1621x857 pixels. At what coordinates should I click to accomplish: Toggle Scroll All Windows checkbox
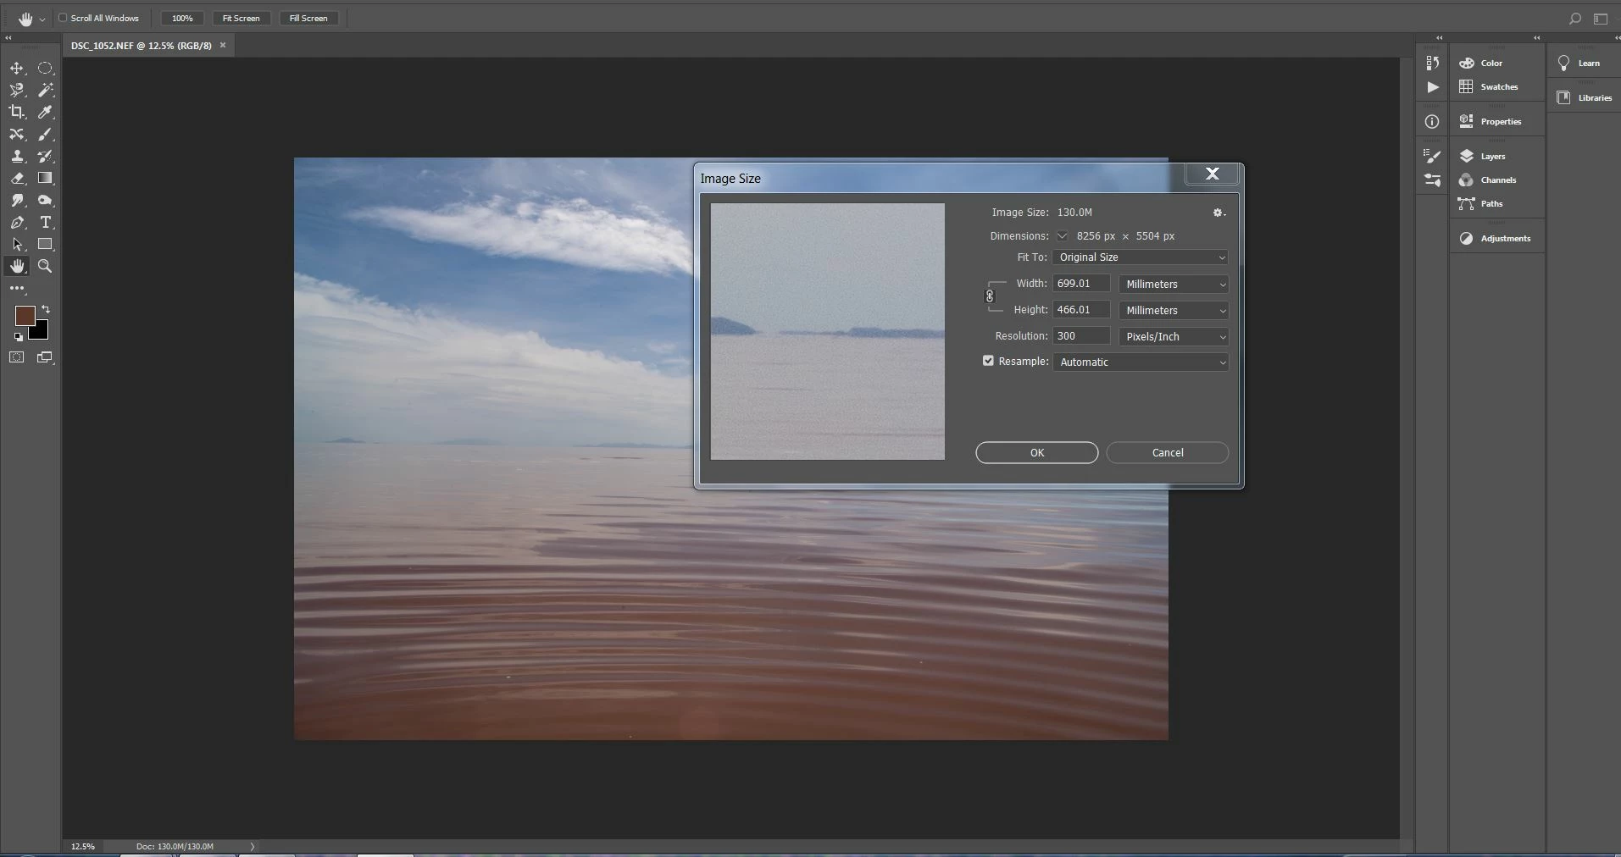coord(63,18)
